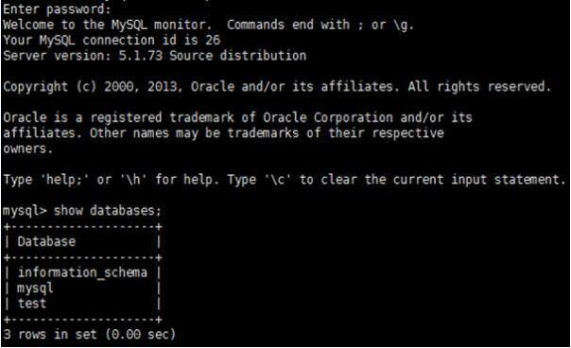Click 'All rights reserved.' text

coord(479,87)
